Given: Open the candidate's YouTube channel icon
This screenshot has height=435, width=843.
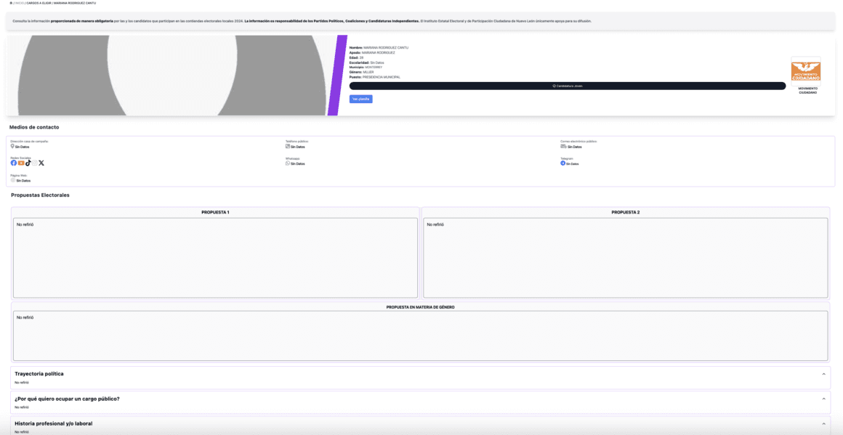Looking at the screenshot, I should click(20, 163).
